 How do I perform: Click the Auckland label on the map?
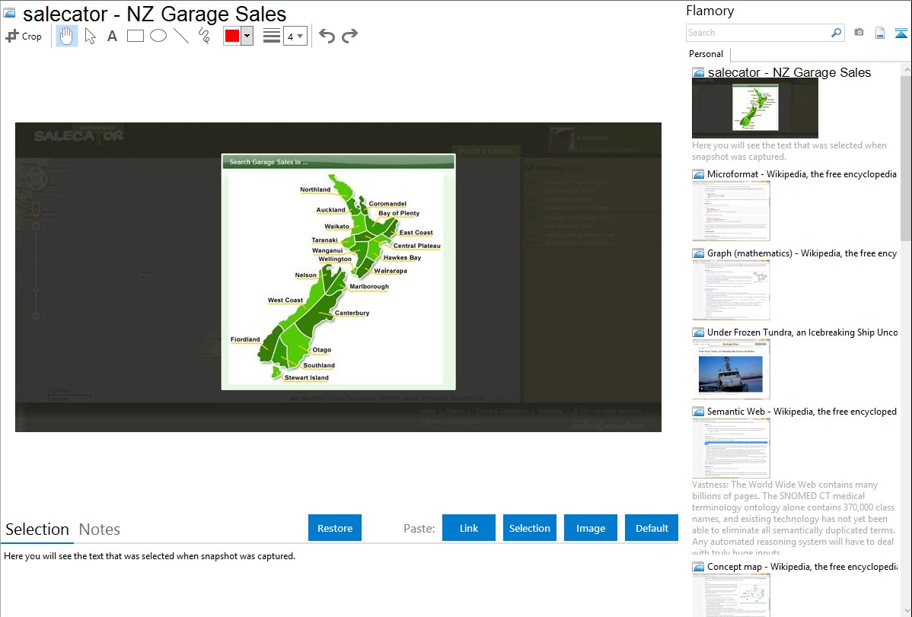pos(331,210)
